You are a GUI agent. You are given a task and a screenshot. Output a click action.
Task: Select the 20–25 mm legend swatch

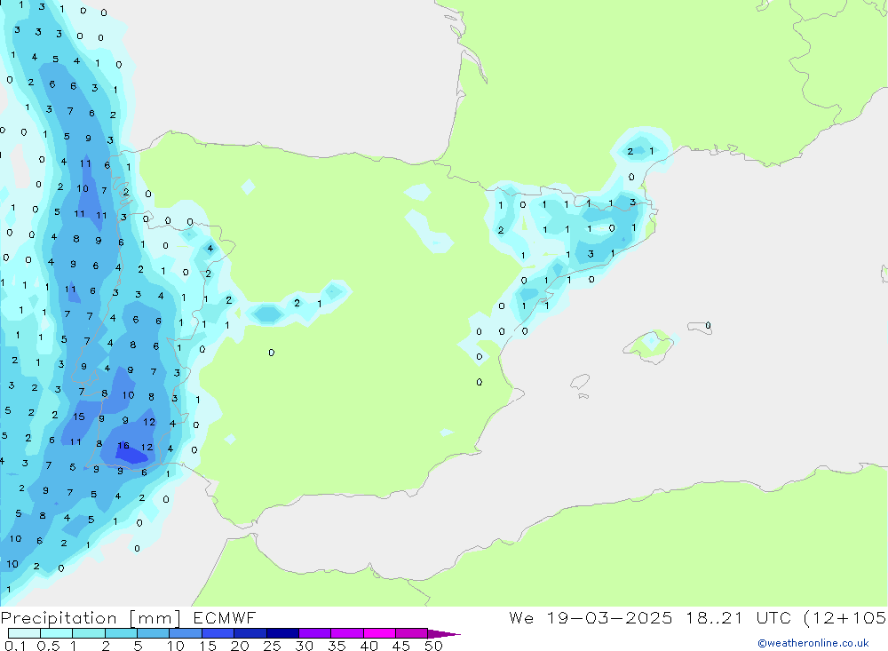(250, 633)
